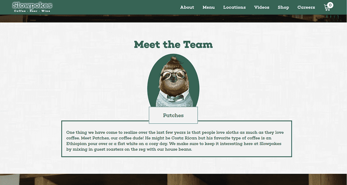The image size is (347, 185).
Task: Click the Patches bio text box
Action: click(x=177, y=139)
